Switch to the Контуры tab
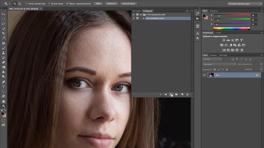Screen dimensions: 264x148 tap(223, 55)
